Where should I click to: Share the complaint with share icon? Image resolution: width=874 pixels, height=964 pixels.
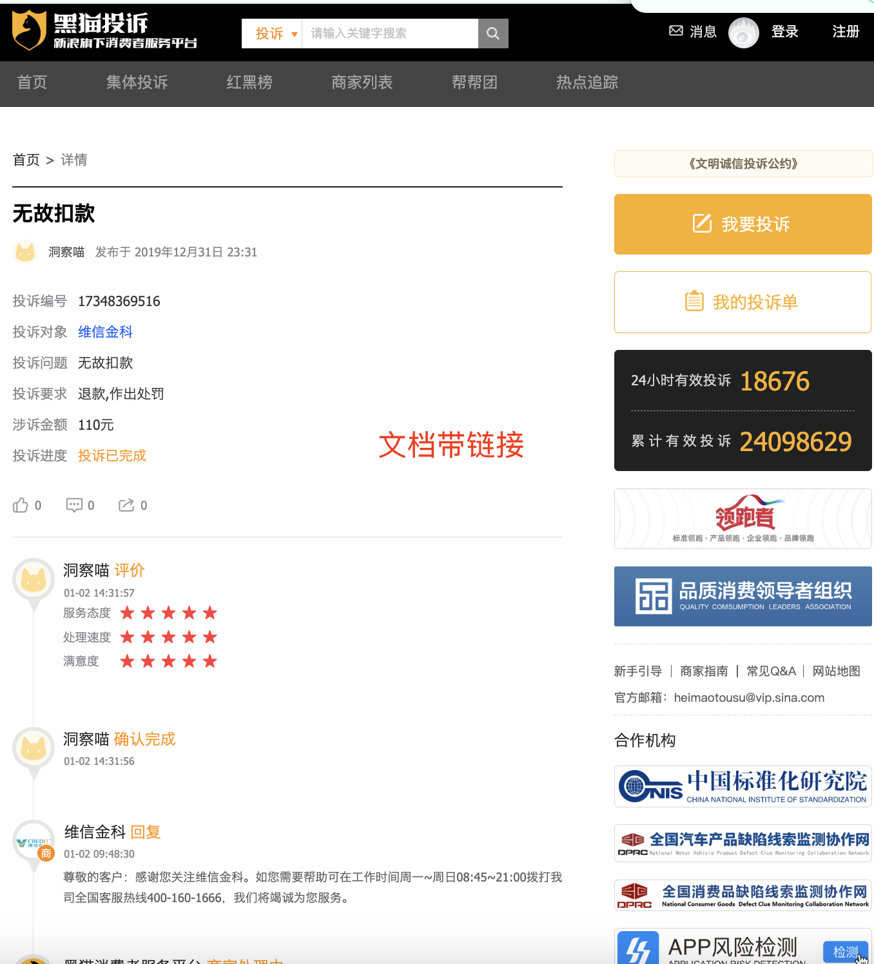[x=126, y=505]
